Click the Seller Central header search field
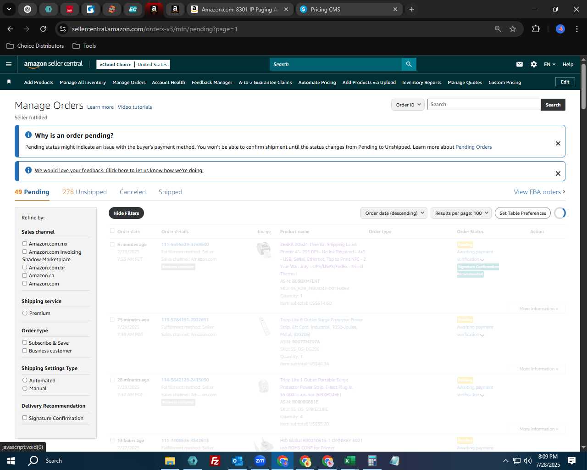 (x=336, y=64)
